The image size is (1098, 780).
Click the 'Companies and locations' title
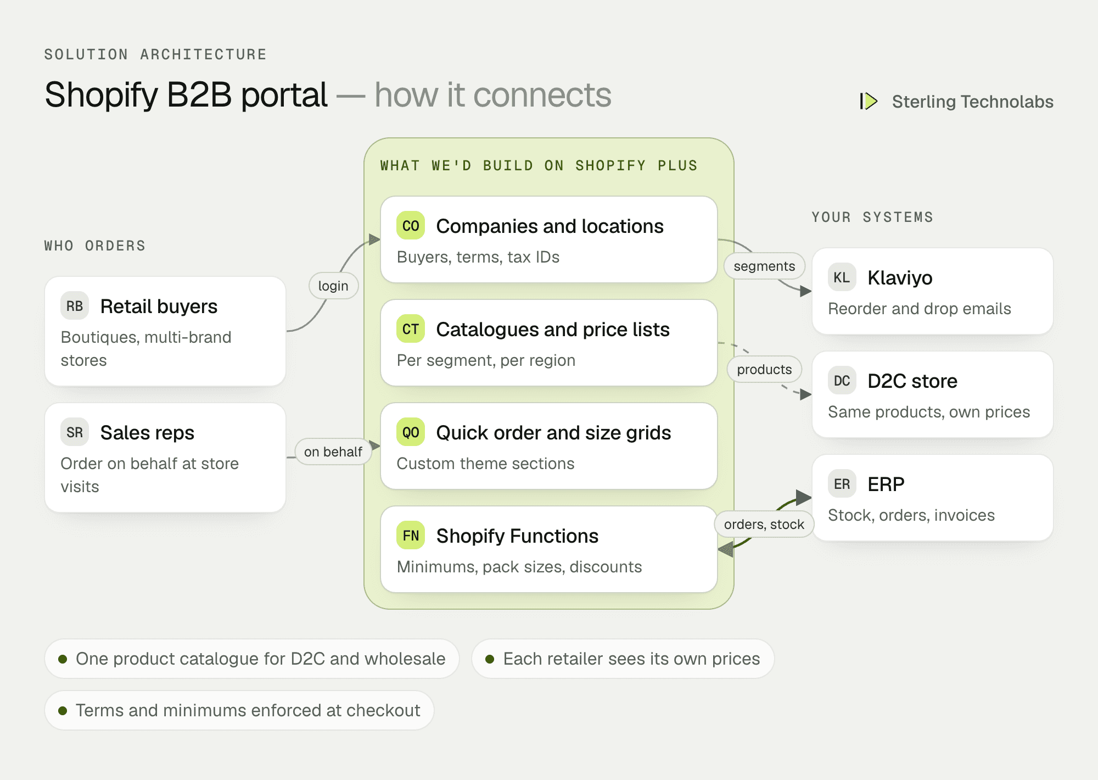click(550, 226)
